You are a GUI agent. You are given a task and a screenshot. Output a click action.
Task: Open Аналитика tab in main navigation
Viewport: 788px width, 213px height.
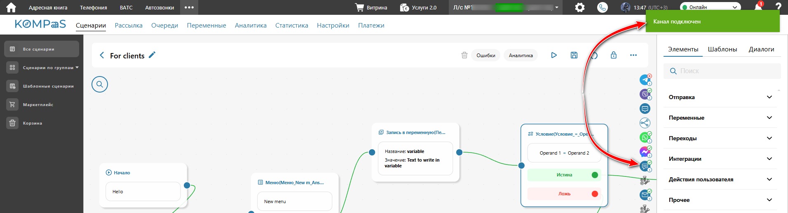251,25
